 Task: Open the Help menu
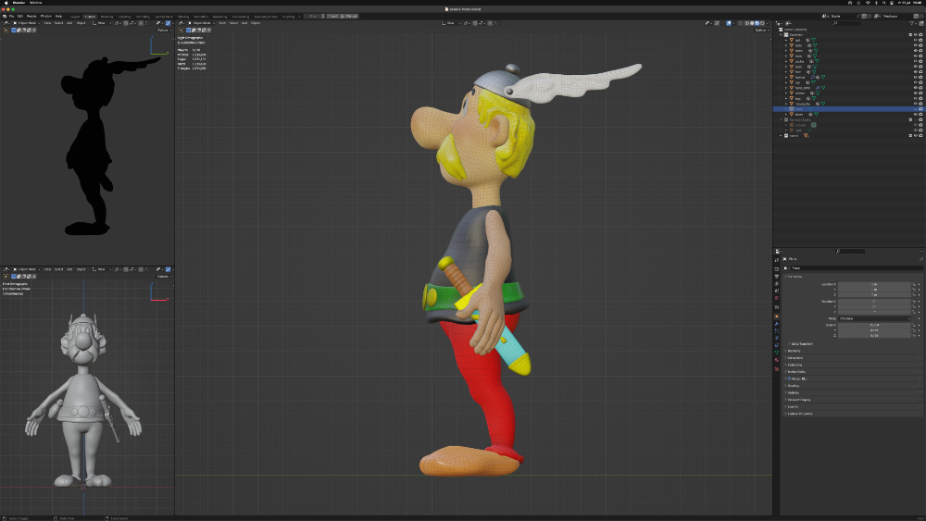click(x=58, y=16)
